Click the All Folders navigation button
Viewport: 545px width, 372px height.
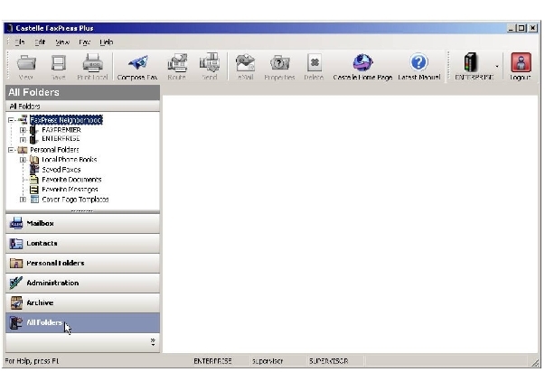pos(83,322)
